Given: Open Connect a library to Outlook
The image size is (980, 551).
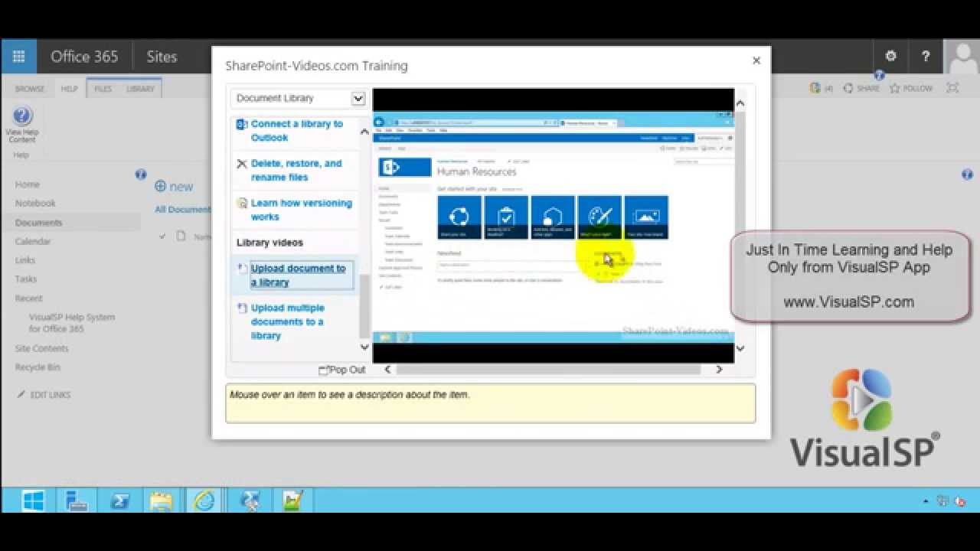Looking at the screenshot, I should (x=297, y=131).
